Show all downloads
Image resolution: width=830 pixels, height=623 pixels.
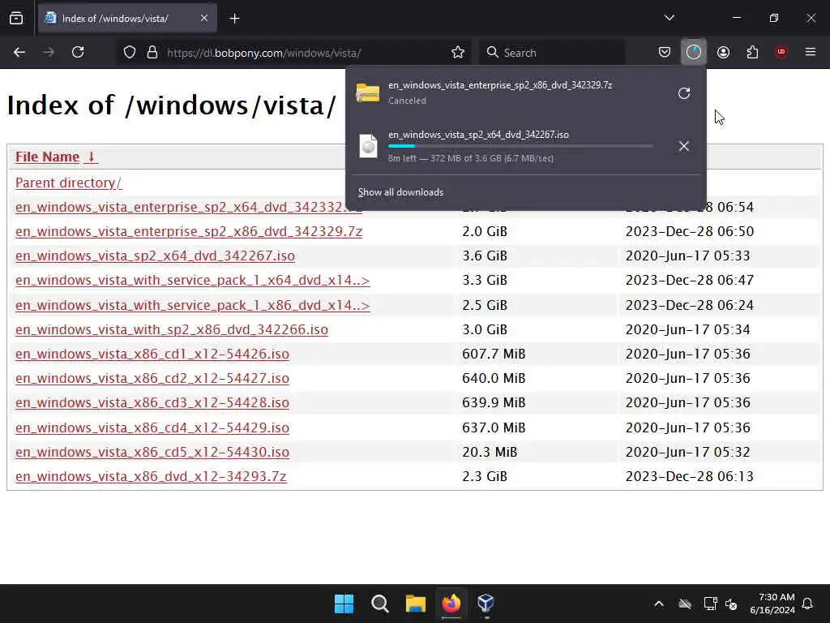400,192
